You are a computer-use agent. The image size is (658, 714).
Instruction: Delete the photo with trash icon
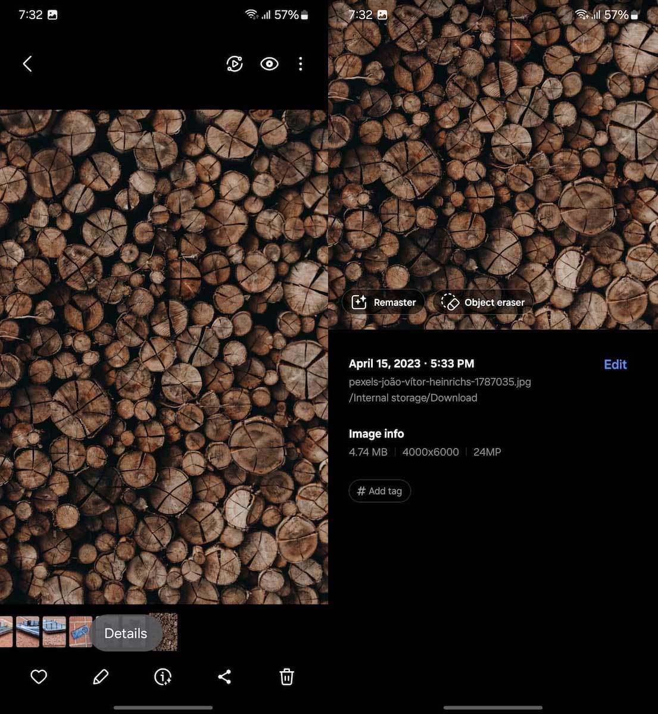click(286, 677)
